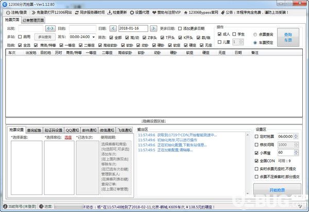Image resolution: width=309 pixels, height=212 pixels.
Task: Click 赞助与注册VIP heart icon
Action: coord(154,12)
